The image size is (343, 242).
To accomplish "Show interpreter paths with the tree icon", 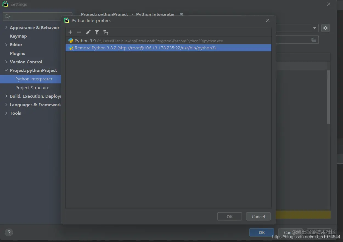I will tap(106, 32).
